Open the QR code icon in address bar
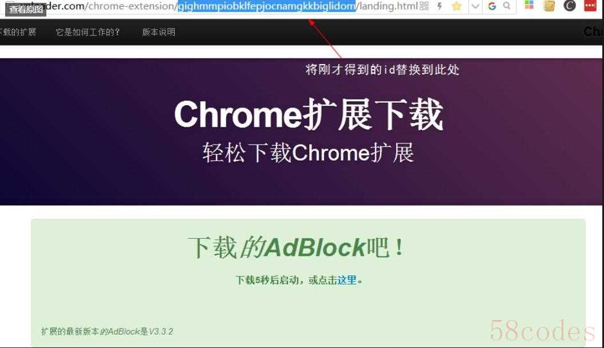Screen dimensions: 604x348 tap(424, 6)
